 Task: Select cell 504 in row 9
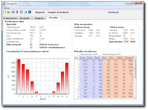pos(84,87)
